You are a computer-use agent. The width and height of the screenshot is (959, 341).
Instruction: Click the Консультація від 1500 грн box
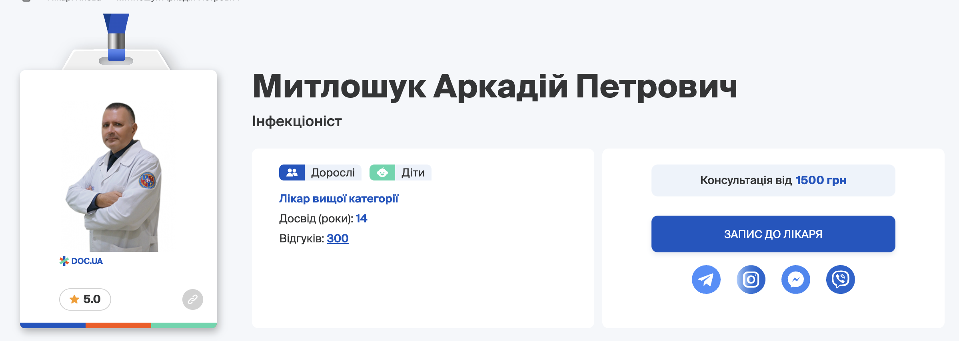coord(773,180)
